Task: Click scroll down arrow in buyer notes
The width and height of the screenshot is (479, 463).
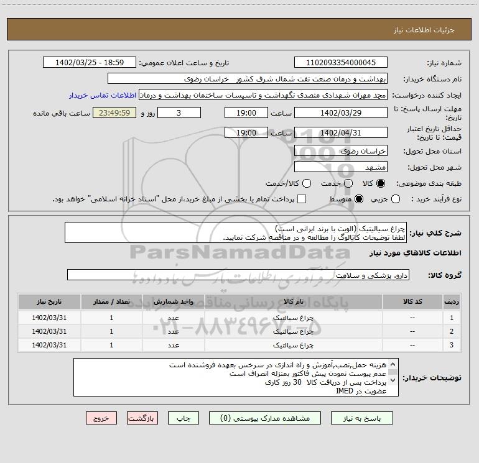Action: (393, 380)
